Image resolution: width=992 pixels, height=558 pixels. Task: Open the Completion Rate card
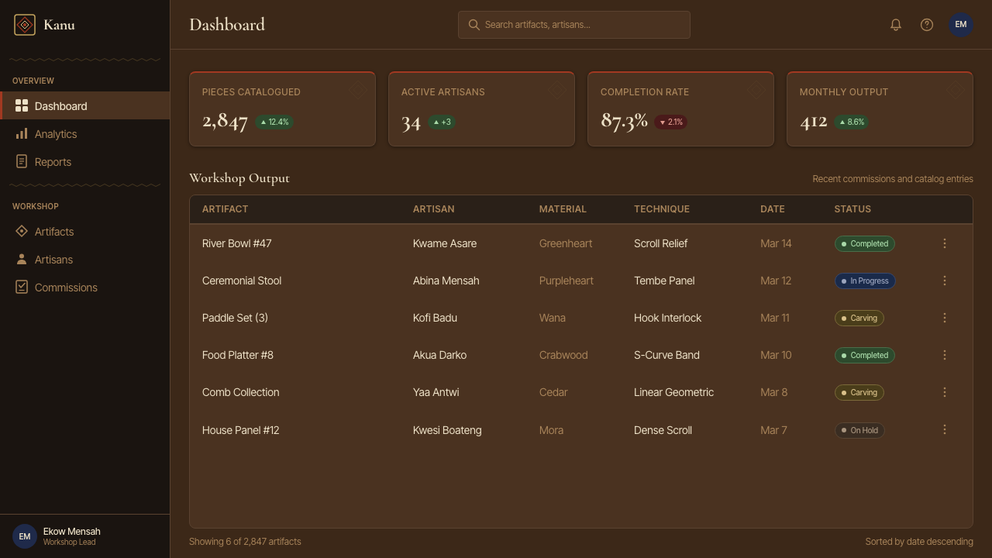point(680,108)
